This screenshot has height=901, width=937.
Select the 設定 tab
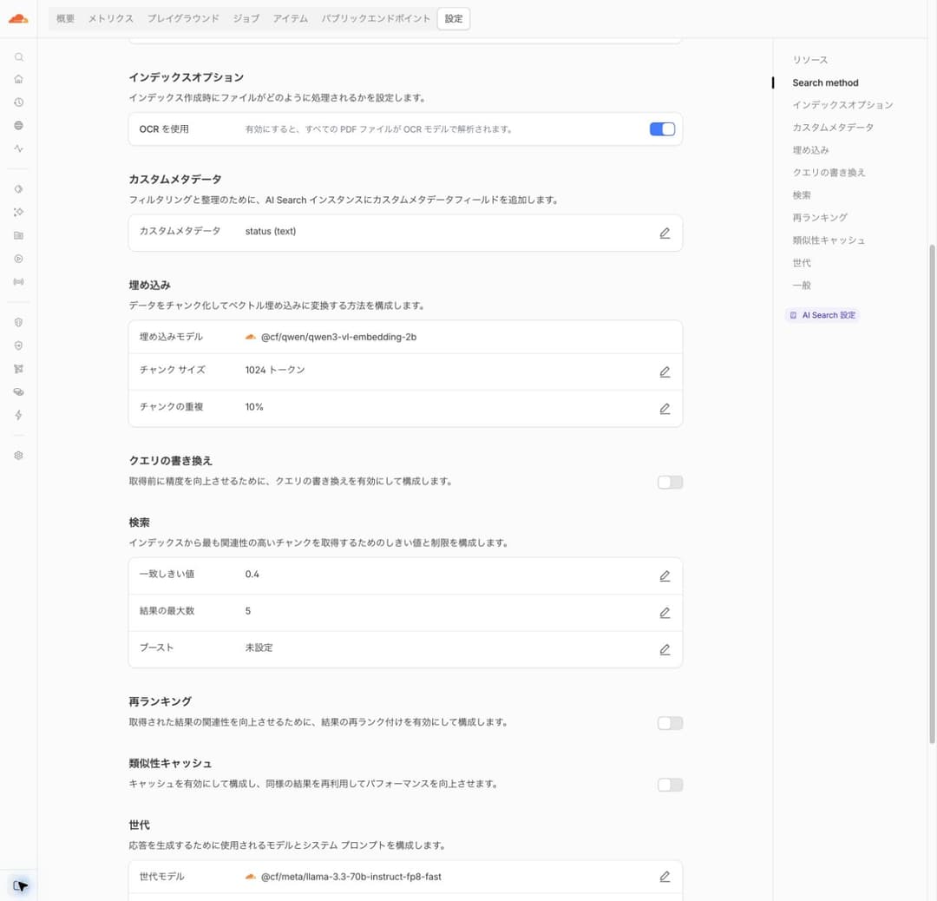click(x=454, y=18)
